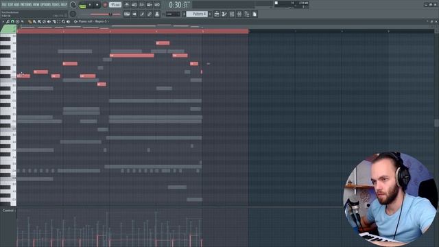
Task: Open the Channel rack icon
Action: 232,14
